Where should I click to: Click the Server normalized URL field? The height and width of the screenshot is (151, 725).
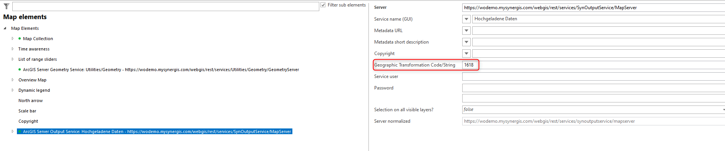[x=594, y=121]
